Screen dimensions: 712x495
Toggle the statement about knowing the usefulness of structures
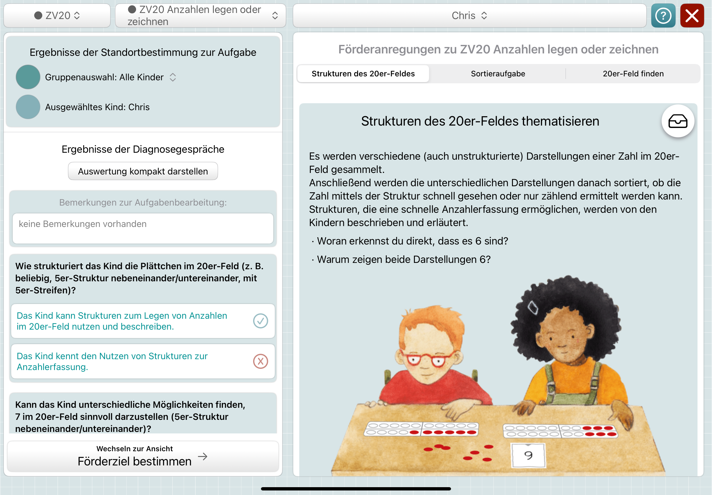click(143, 361)
